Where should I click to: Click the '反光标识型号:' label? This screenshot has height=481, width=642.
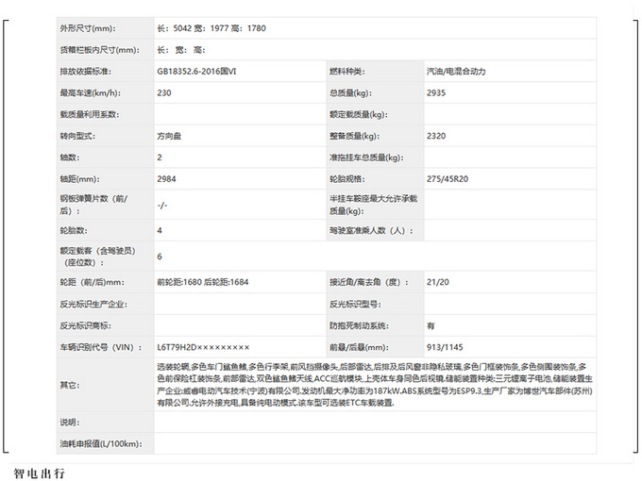tap(355, 304)
